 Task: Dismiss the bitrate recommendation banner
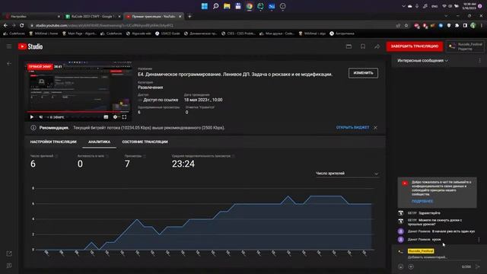coord(375,128)
